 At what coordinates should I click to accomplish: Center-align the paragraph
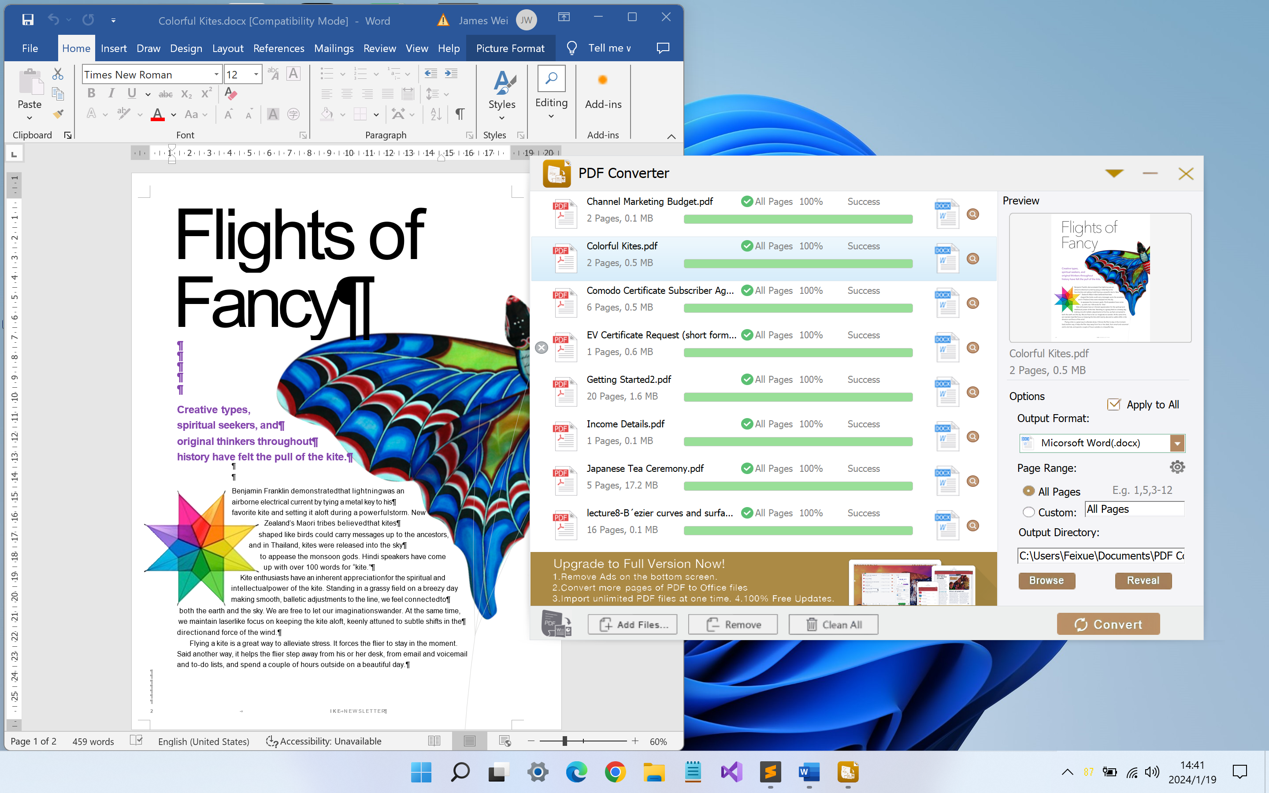pyautogui.click(x=347, y=94)
